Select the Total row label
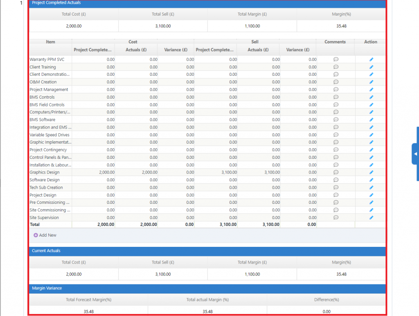The width and height of the screenshot is (419, 316). click(35, 225)
